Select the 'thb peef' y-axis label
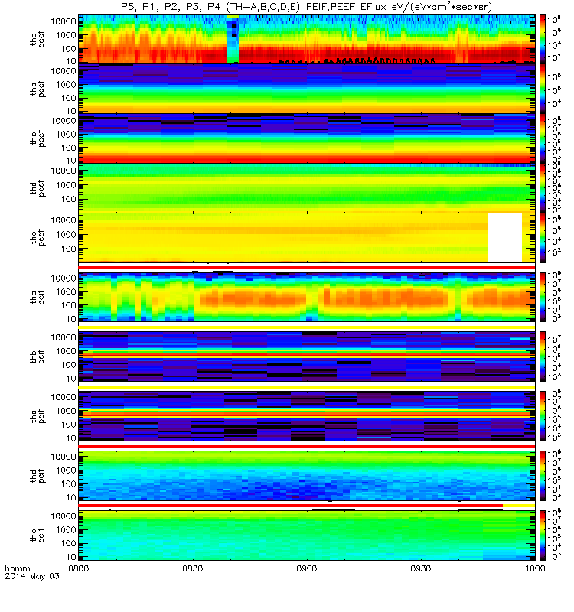This screenshot has height=612, width=574. tap(38, 89)
